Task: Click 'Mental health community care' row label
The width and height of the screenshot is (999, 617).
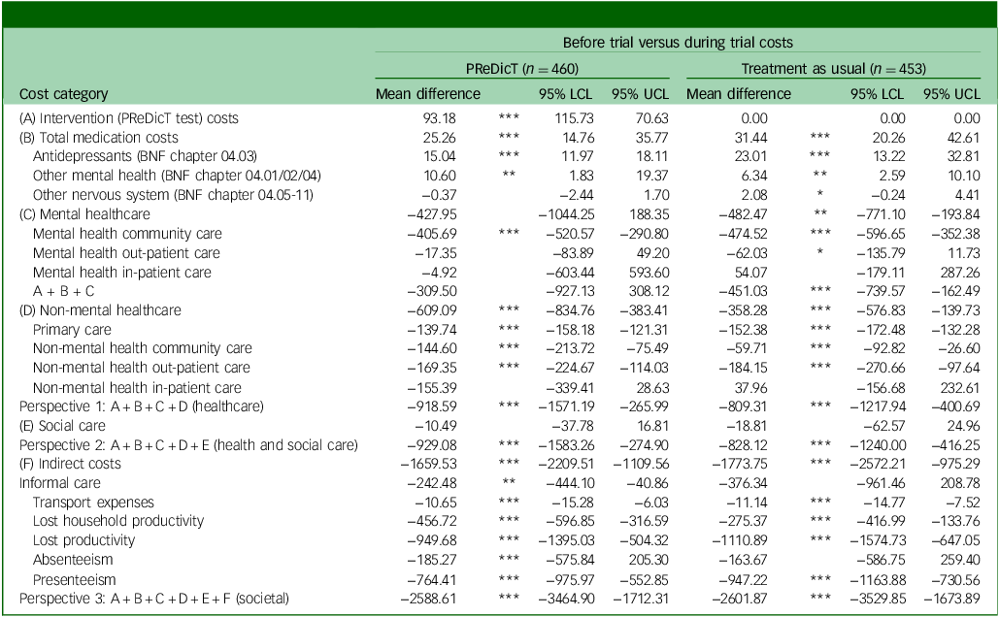Action: (x=127, y=234)
